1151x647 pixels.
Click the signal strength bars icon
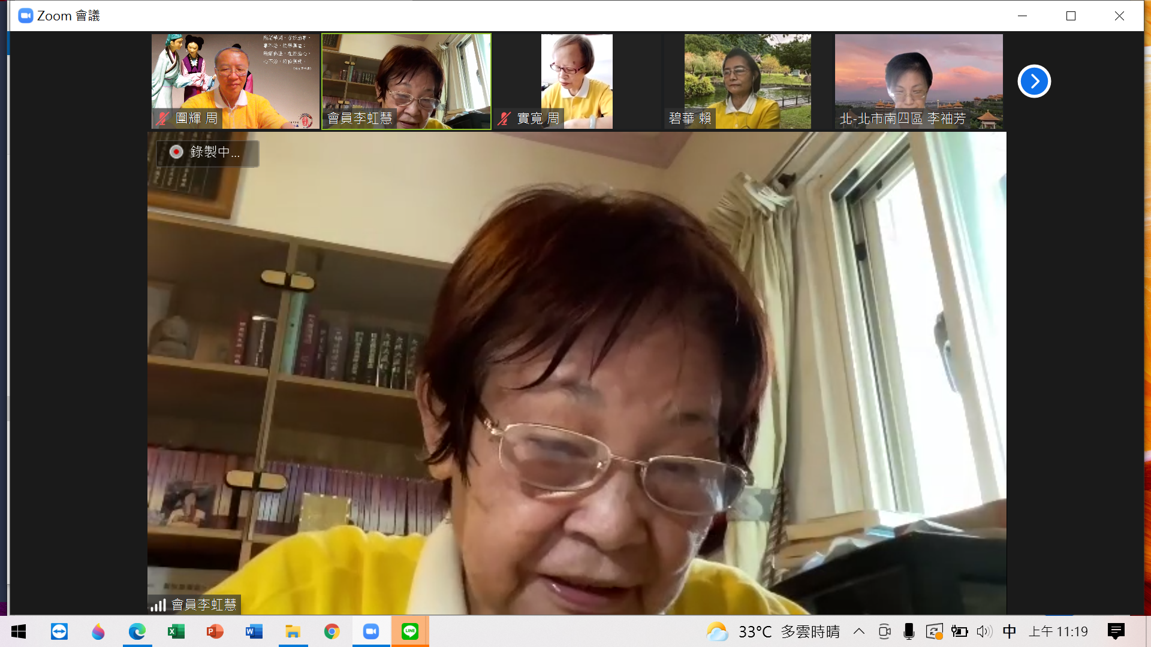[x=158, y=605]
